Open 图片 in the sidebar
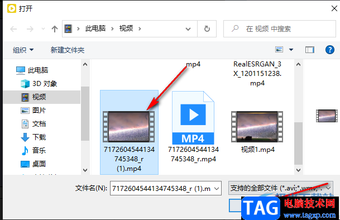Viewport: 340px width, 220px height. [x=33, y=111]
